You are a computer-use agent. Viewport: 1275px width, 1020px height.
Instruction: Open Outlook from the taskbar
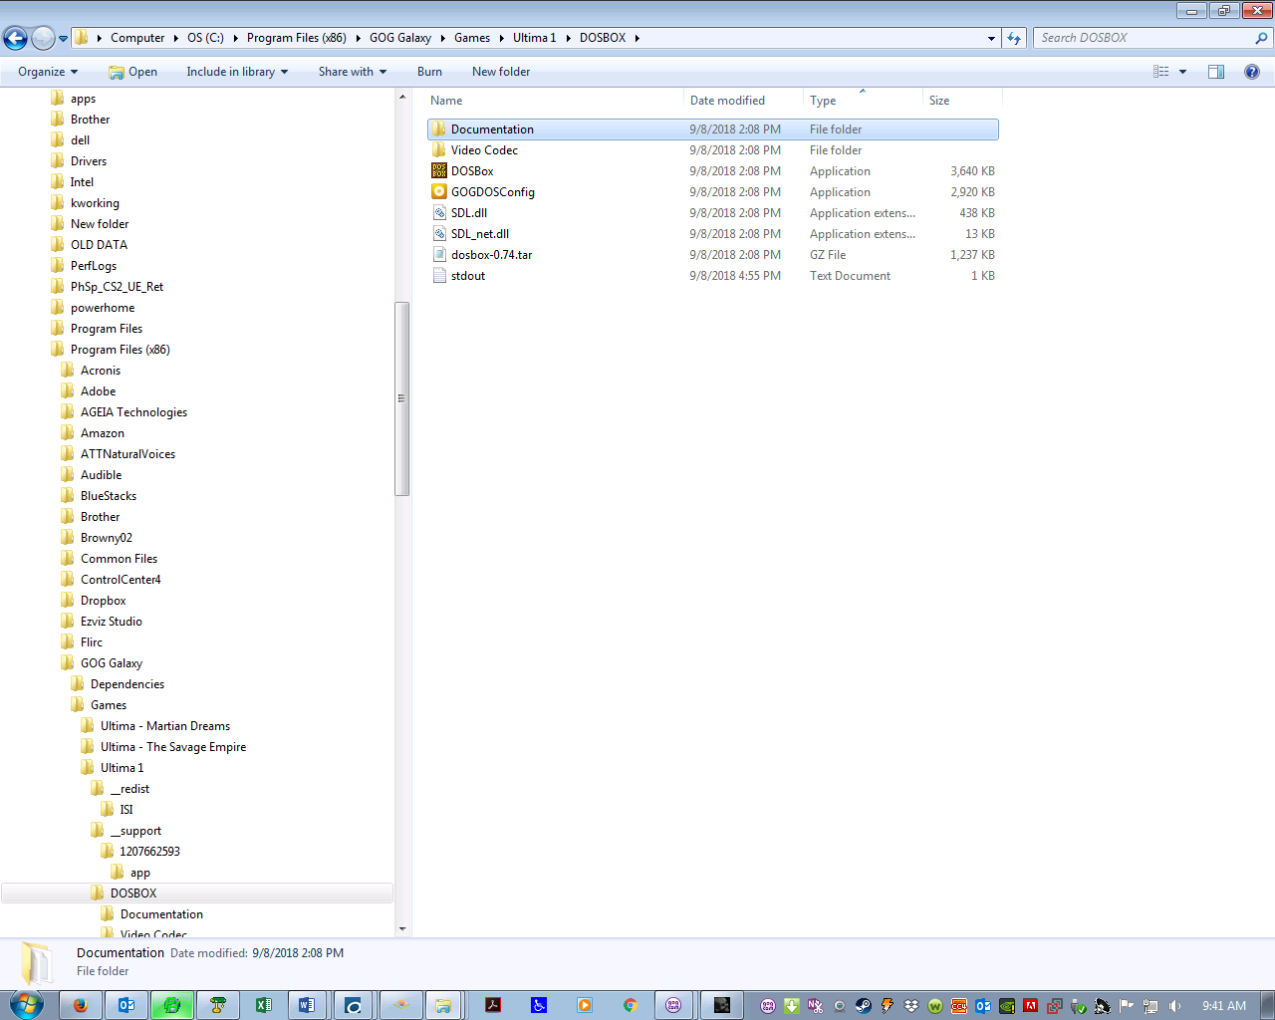pyautogui.click(x=127, y=1005)
